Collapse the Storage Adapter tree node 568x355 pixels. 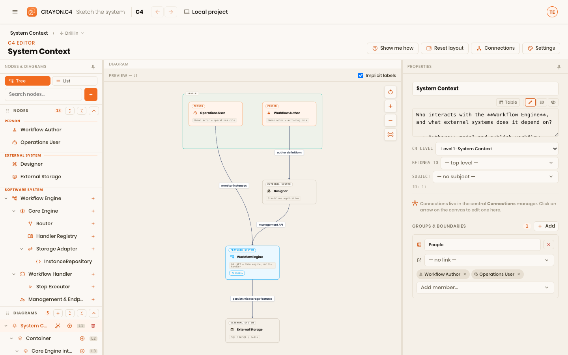point(22,249)
